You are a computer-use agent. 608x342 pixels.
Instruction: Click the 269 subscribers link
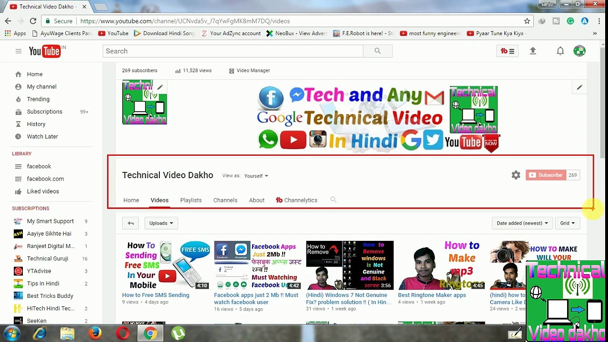click(x=139, y=70)
